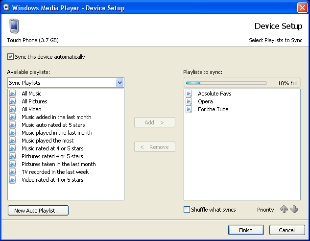Select All Pictures playlist text
Screen dimensions: 310x241
[x=34, y=101]
